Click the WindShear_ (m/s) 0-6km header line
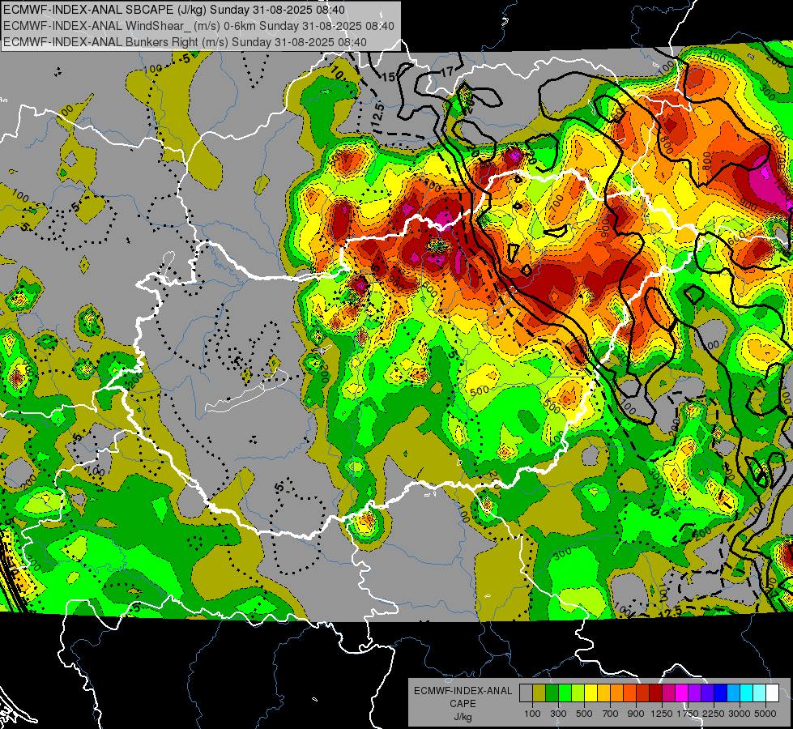The width and height of the screenshot is (793, 729). [198, 26]
